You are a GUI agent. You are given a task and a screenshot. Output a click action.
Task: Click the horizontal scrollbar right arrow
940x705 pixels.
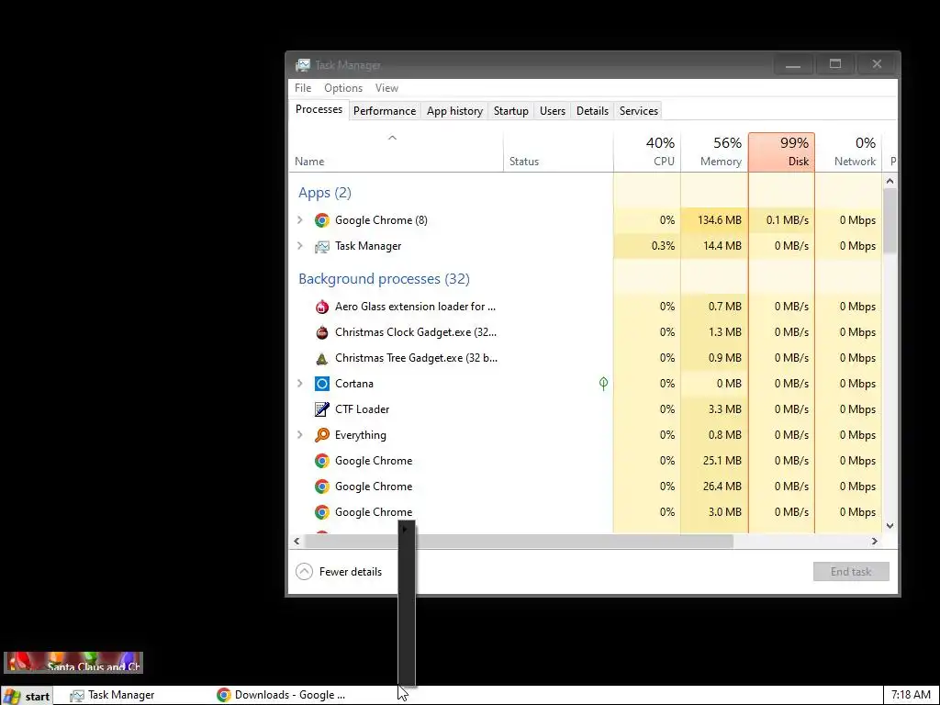tap(875, 542)
